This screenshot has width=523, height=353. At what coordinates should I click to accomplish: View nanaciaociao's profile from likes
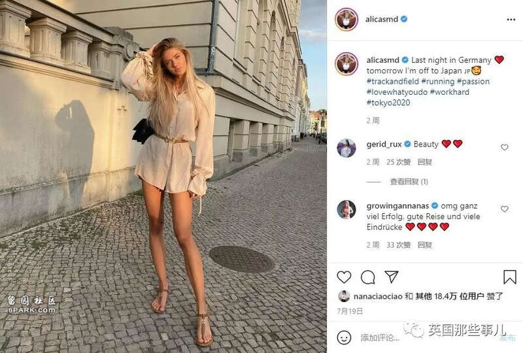click(x=379, y=296)
